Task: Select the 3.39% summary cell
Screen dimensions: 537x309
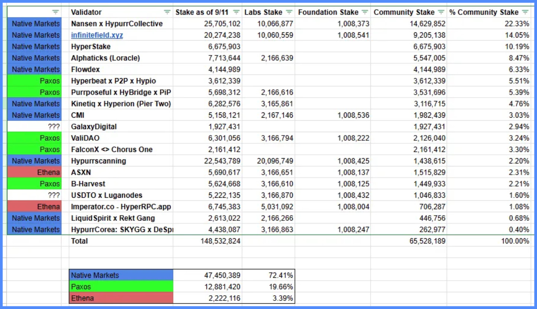Action: tap(268, 298)
